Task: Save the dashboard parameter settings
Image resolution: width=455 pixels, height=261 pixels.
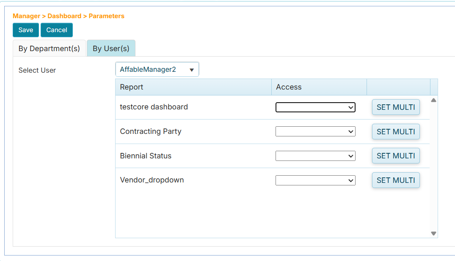Action: 25,30
